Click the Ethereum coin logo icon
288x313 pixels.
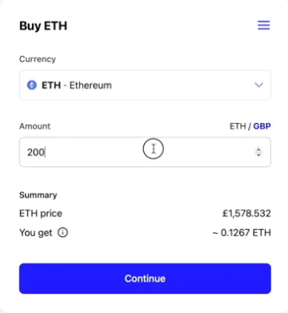point(32,85)
